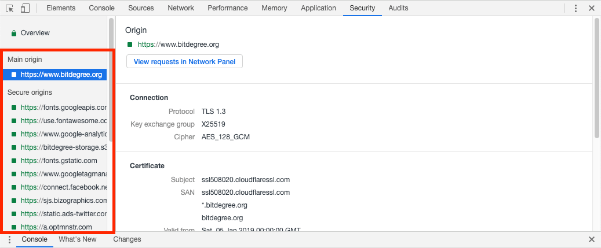Screen dimensions: 601x248
Task: Select main origin https://www.bitdegree.org
Action: [x=54, y=75]
